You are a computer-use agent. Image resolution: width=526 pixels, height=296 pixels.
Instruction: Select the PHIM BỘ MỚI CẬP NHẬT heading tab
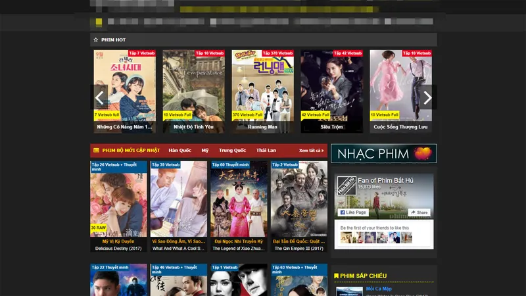pyautogui.click(x=131, y=151)
